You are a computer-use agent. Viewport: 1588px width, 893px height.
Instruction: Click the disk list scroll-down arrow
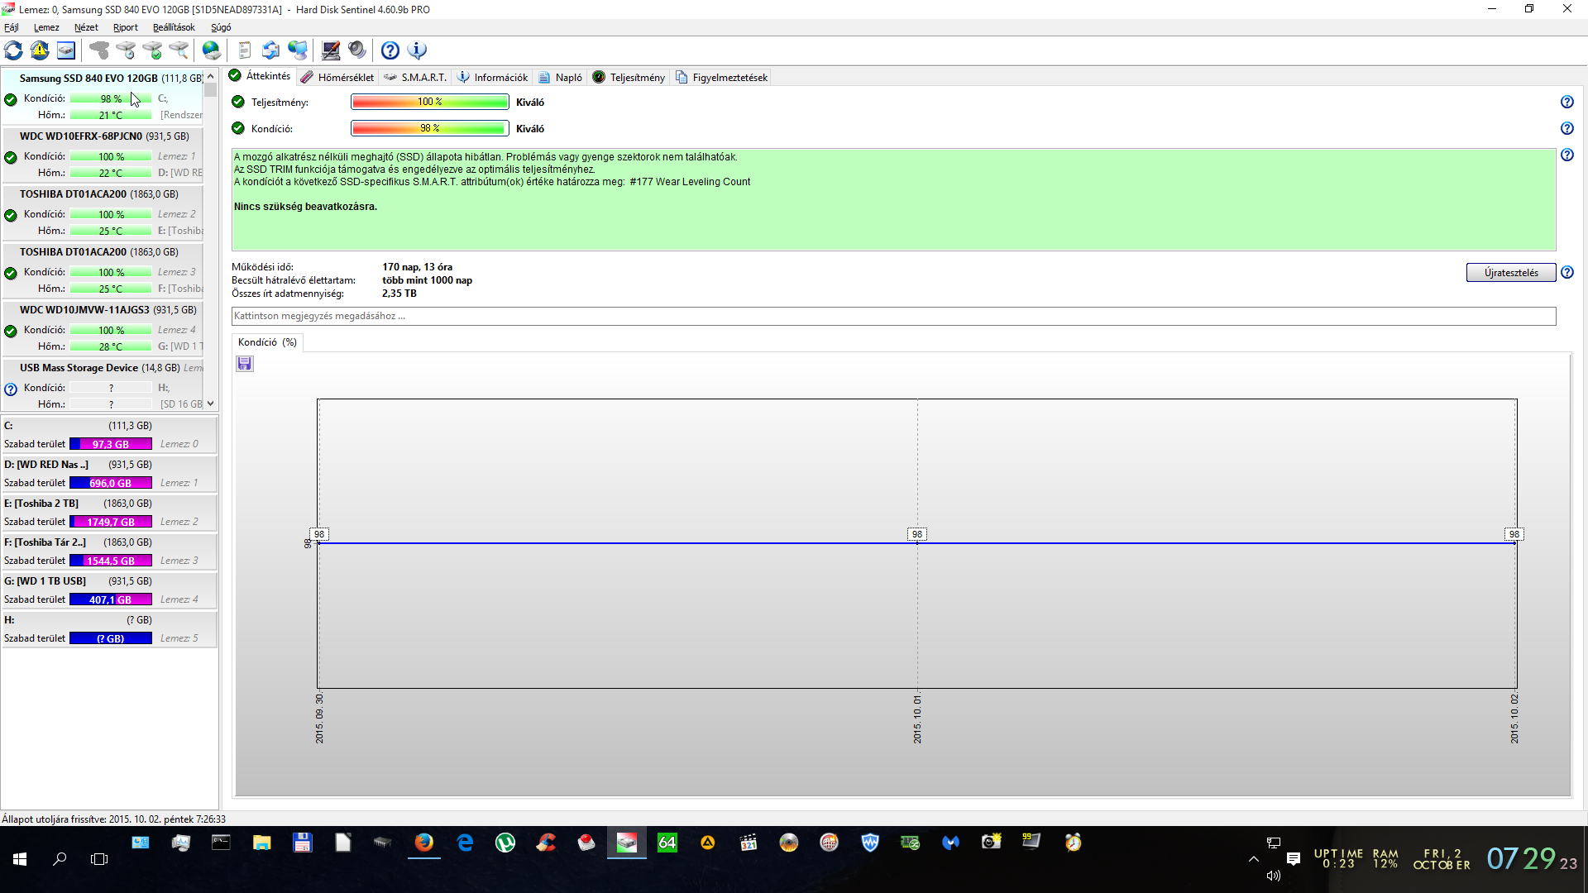pos(211,404)
